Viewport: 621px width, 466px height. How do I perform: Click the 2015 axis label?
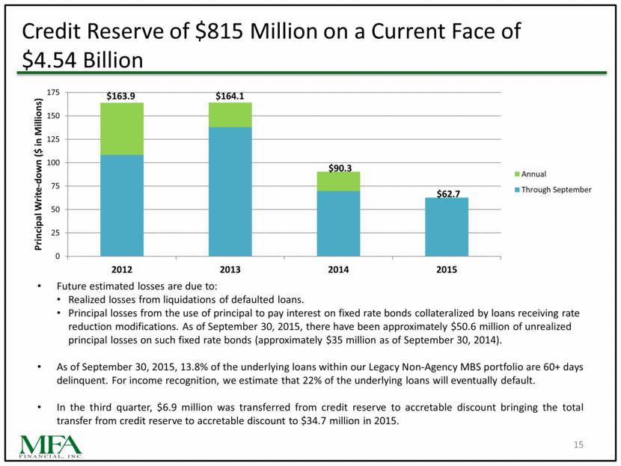tap(447, 269)
